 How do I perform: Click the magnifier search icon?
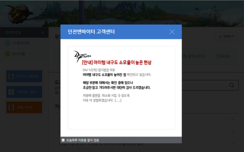pyautogui.click(x=231, y=85)
